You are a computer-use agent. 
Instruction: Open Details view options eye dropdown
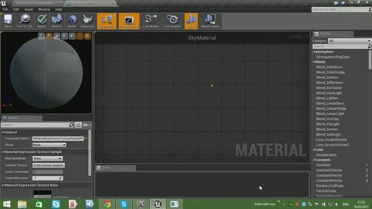click(87, 125)
